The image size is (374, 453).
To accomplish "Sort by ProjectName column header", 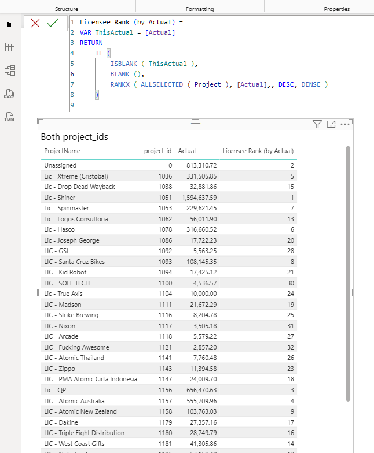I will click(x=62, y=151).
